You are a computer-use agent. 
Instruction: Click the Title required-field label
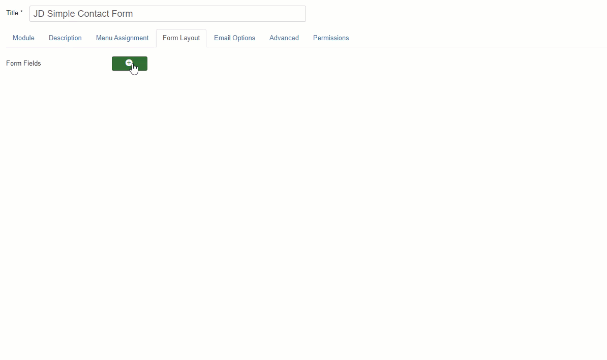pyautogui.click(x=14, y=13)
